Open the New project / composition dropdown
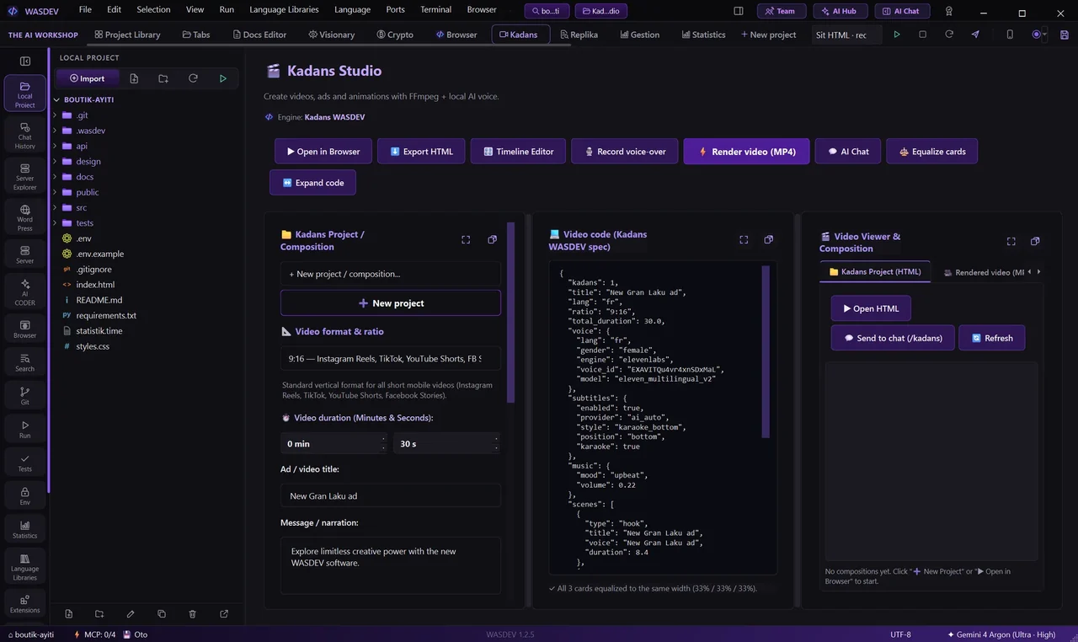The width and height of the screenshot is (1078, 642). [x=391, y=274]
